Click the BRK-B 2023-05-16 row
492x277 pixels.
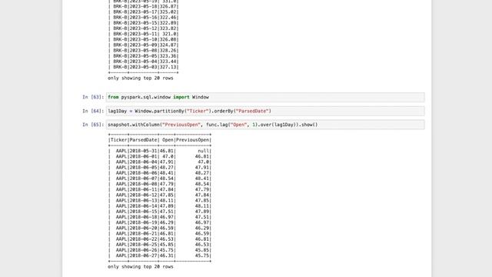click(x=144, y=17)
